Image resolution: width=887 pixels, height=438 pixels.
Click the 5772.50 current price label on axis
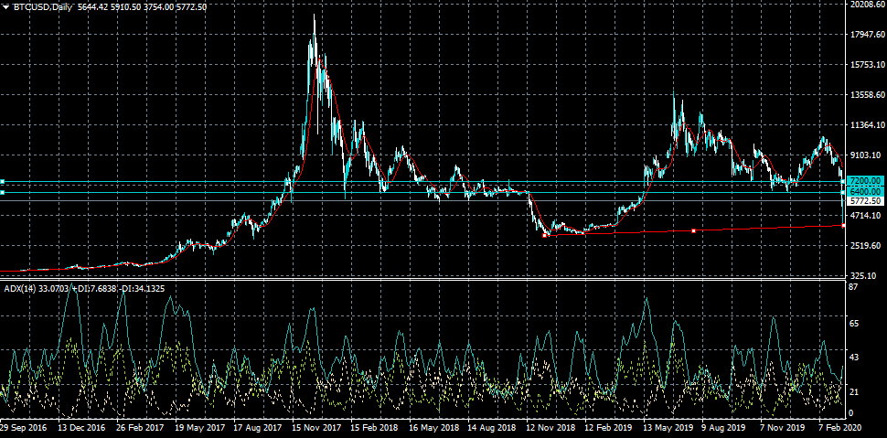click(865, 201)
